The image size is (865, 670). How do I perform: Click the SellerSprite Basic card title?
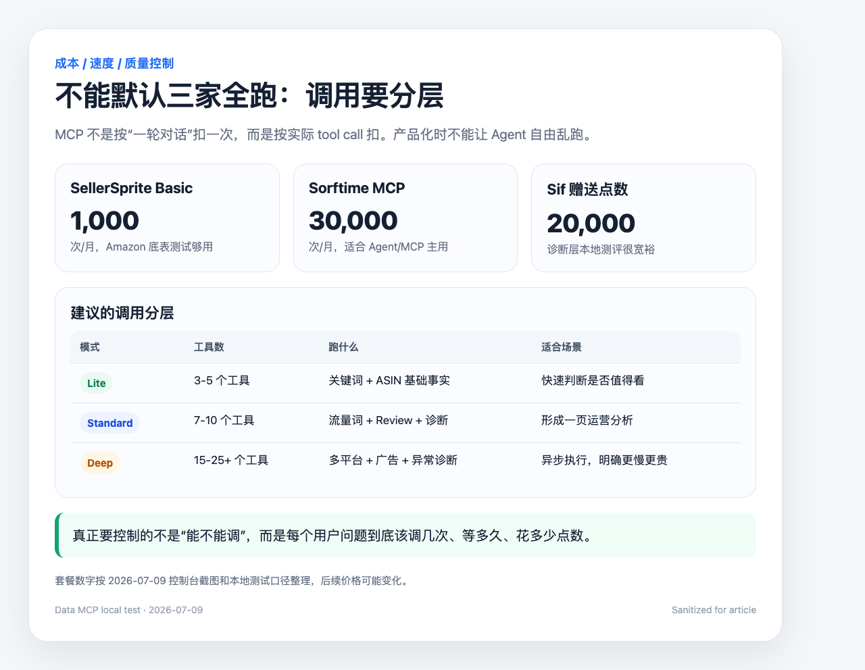pyautogui.click(x=132, y=188)
